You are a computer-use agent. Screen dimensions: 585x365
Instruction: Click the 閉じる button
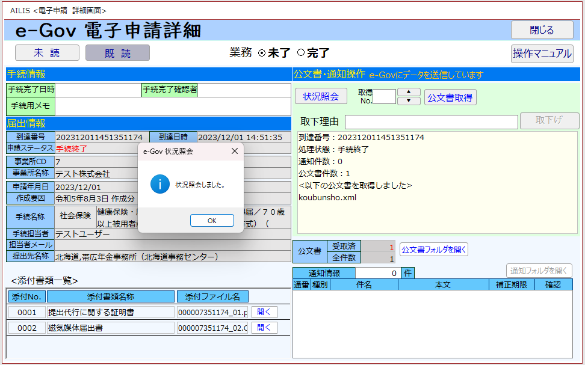click(x=542, y=29)
